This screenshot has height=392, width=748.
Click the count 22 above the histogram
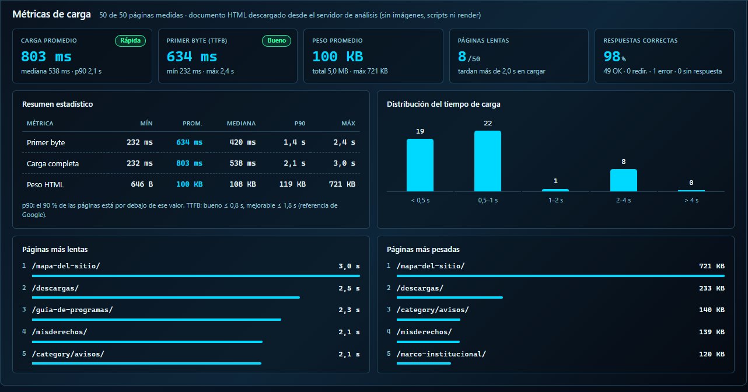point(488,123)
